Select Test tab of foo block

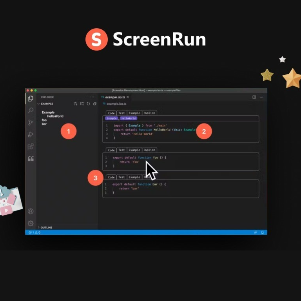(121, 150)
